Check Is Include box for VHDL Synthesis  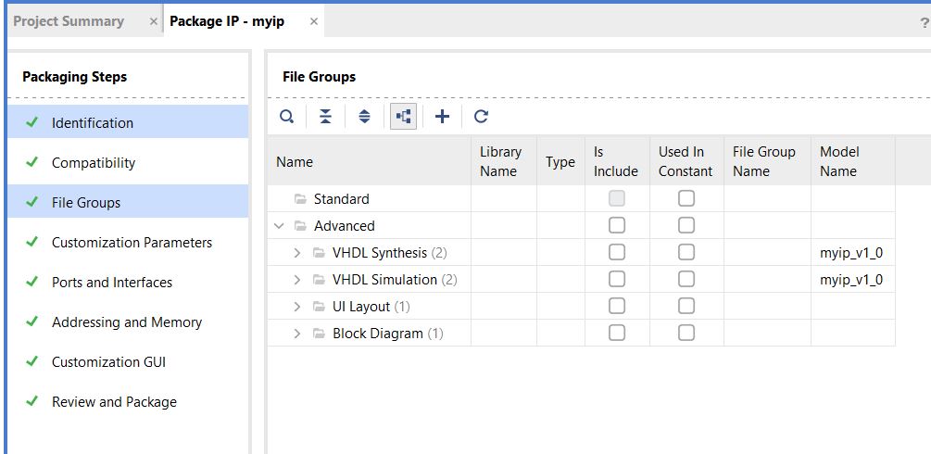pos(616,252)
